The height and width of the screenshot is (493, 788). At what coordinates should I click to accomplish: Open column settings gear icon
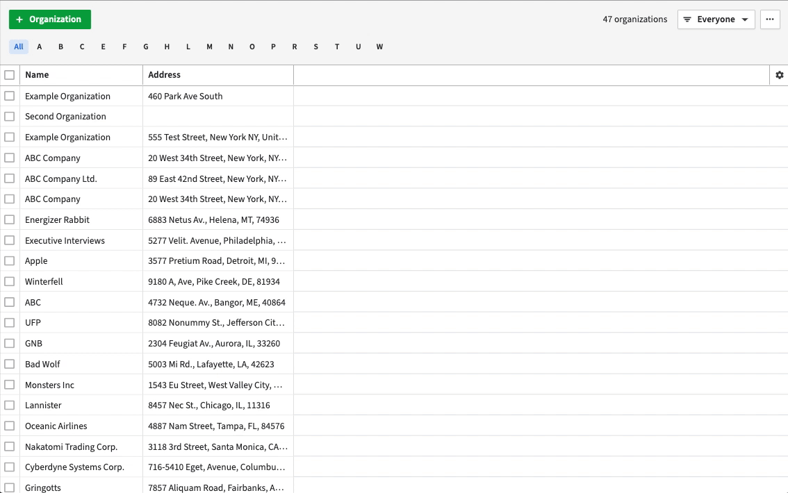coord(779,75)
